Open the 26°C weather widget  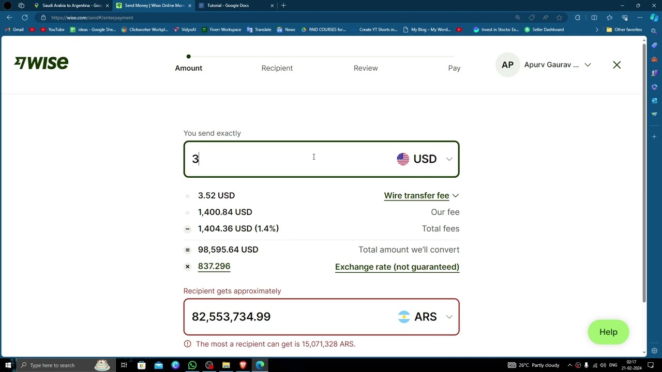point(533,365)
